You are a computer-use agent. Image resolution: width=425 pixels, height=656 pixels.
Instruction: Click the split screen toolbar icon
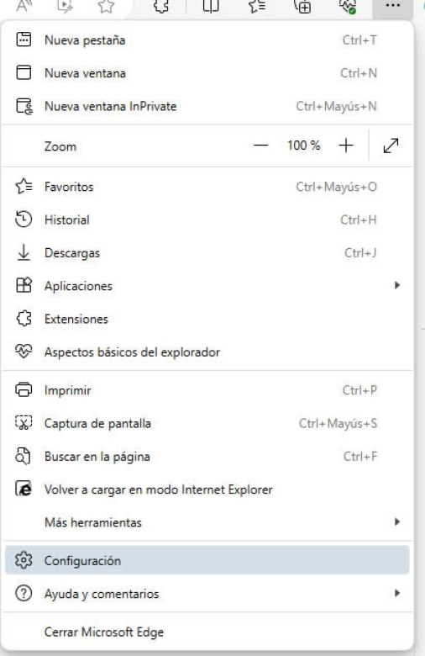tap(211, 6)
